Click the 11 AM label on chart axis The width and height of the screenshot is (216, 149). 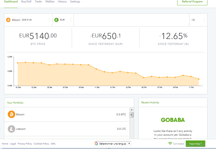click(x=97, y=87)
